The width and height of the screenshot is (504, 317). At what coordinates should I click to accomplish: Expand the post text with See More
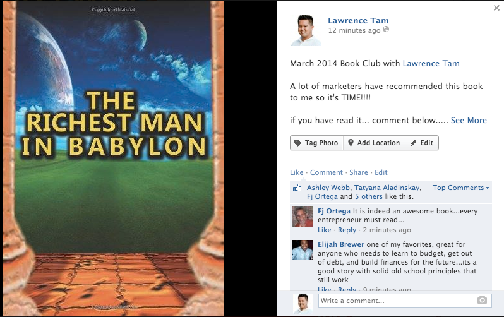(469, 120)
